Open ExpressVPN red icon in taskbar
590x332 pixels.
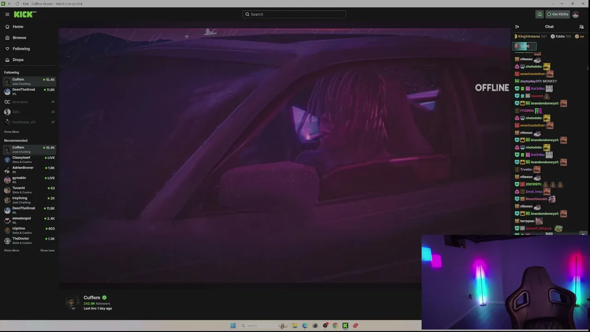click(x=355, y=326)
